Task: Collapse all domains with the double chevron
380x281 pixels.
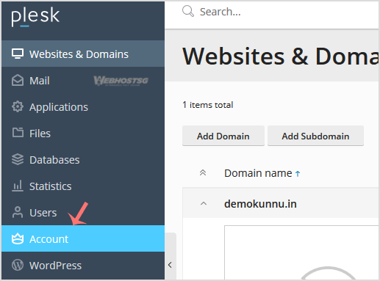Action: (x=203, y=173)
